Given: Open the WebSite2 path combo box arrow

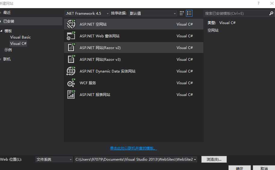Looking at the screenshot, I should [x=195, y=159].
